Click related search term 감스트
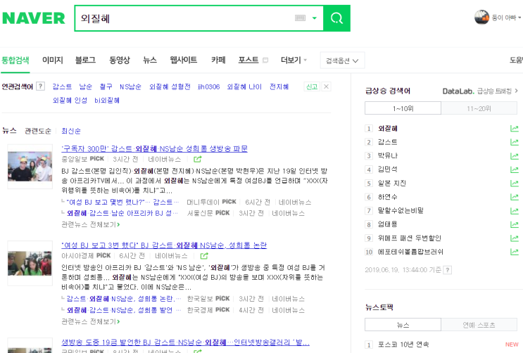Viewport: 523px width, 353px height. tap(62, 86)
